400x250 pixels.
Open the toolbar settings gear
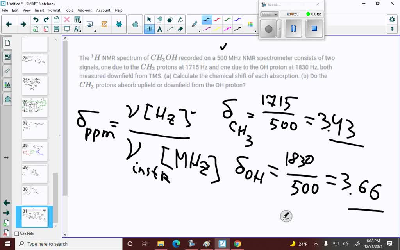(393, 18)
